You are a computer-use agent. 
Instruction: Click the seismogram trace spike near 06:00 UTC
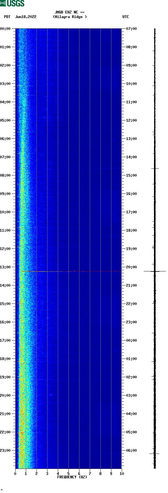(x=154, y=454)
